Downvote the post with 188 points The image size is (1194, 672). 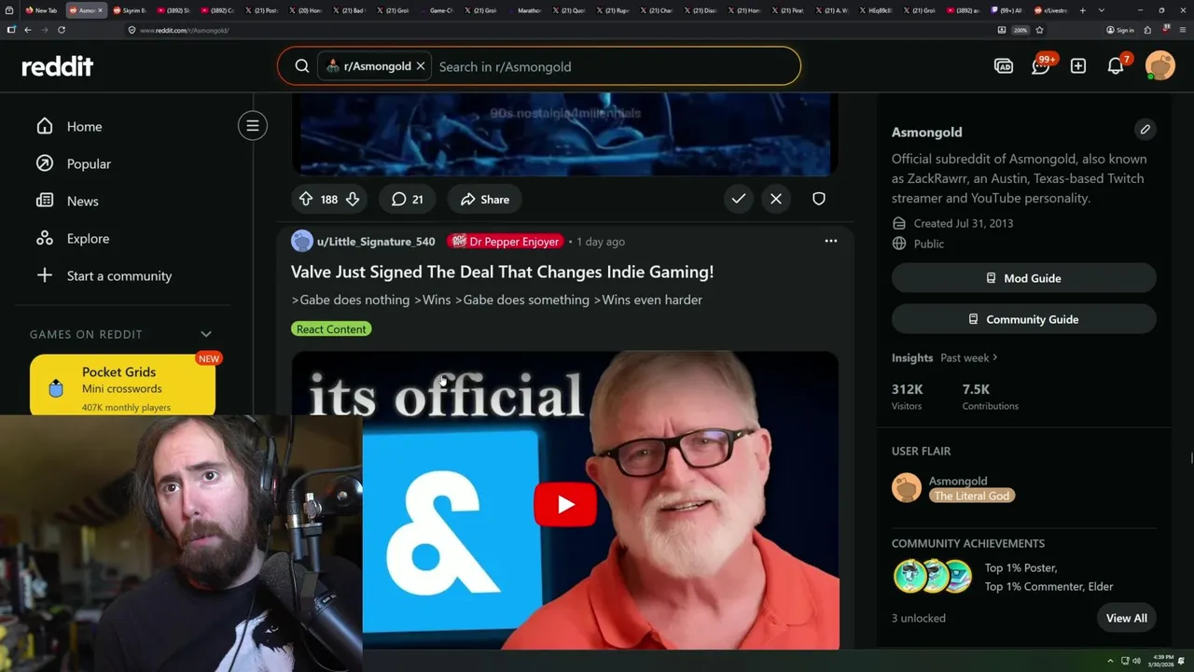point(353,199)
